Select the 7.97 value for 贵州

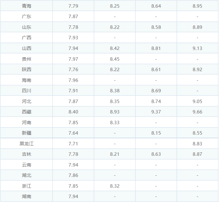73,59
